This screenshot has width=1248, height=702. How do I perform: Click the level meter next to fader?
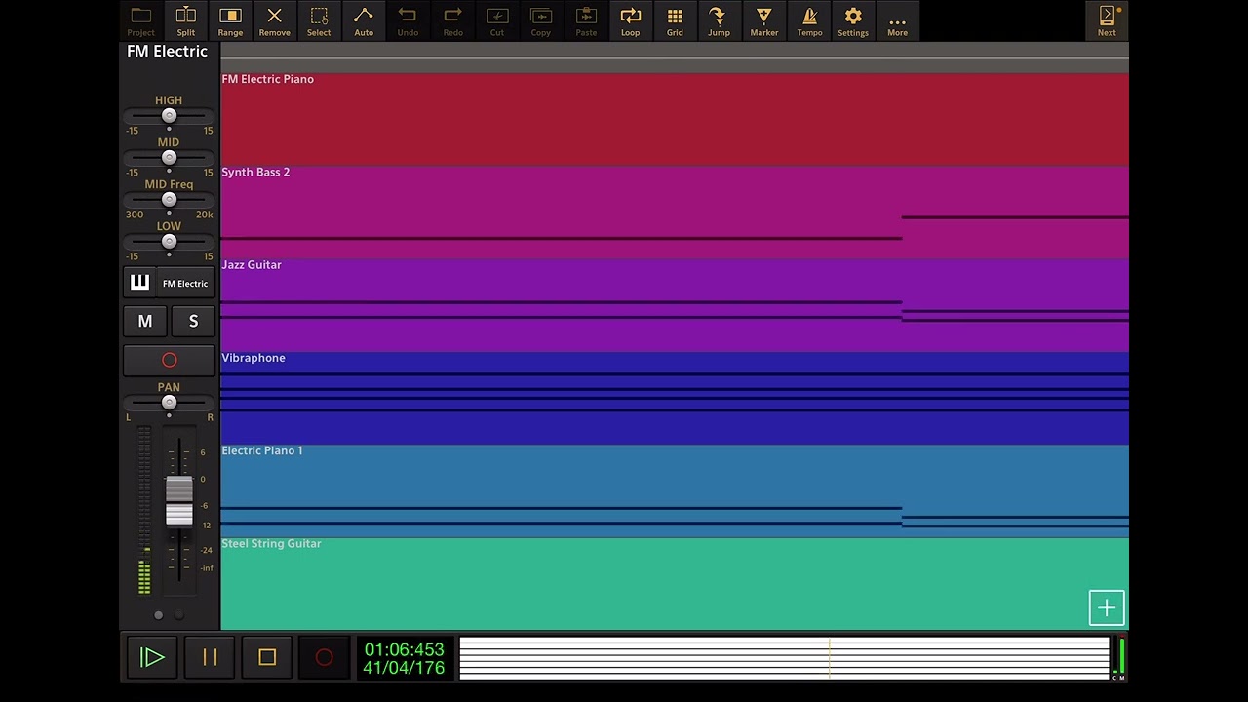[144, 510]
